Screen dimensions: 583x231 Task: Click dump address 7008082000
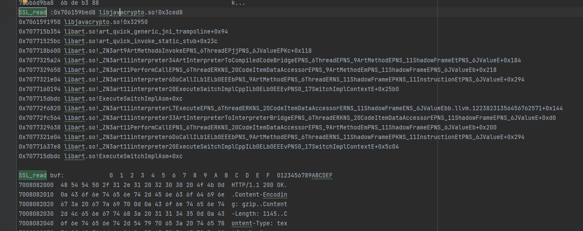pyautogui.click(x=36, y=185)
